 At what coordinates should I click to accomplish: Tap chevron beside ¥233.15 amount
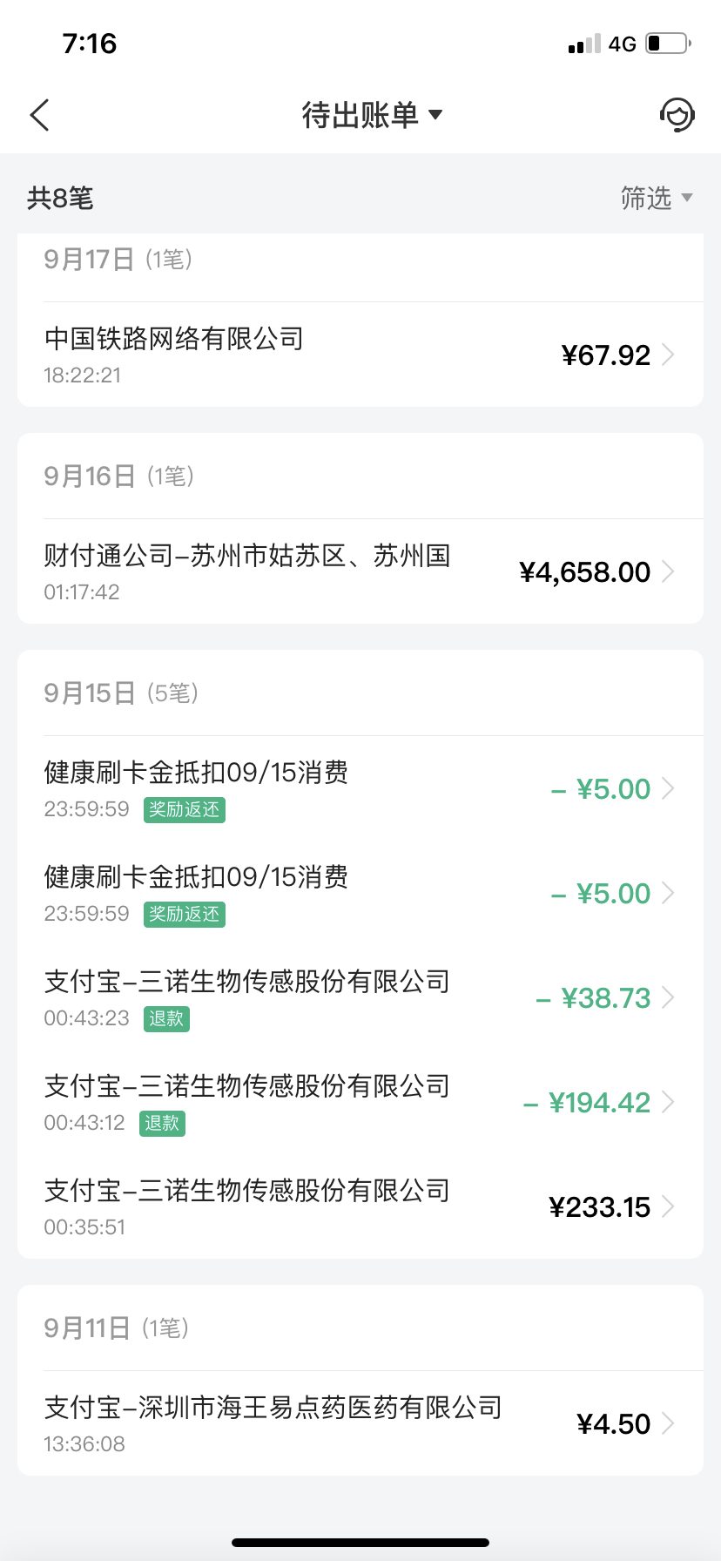(669, 1206)
